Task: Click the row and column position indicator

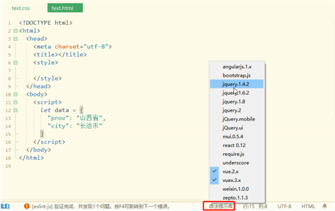Action: (255, 207)
